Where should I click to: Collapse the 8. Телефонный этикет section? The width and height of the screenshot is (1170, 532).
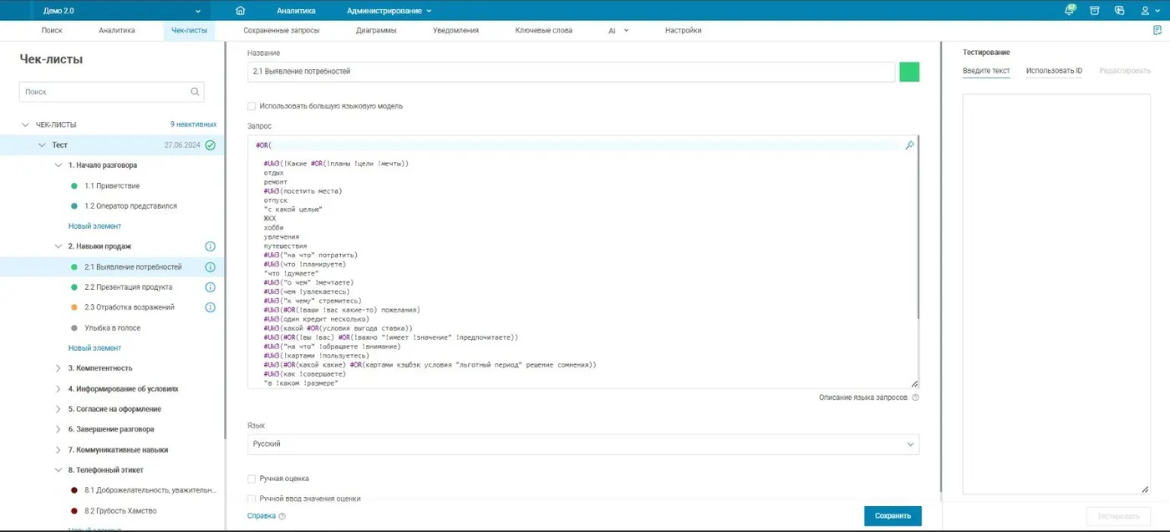pos(58,470)
